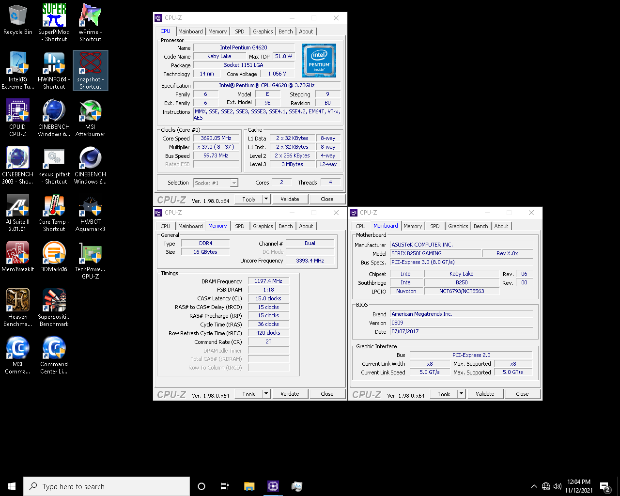
Task: Click Close button in Mainboard window
Action: 522,394
